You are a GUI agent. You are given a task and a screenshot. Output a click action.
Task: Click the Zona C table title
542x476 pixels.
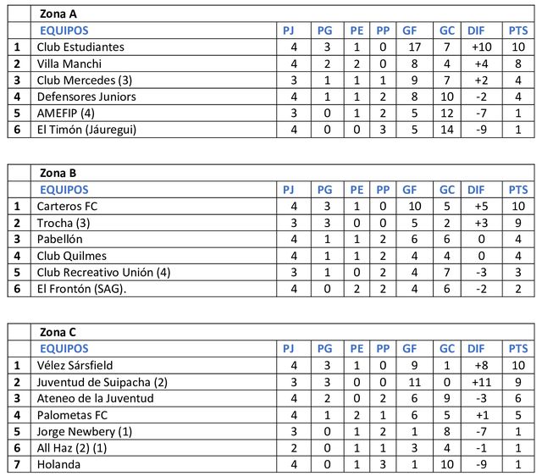coord(58,331)
